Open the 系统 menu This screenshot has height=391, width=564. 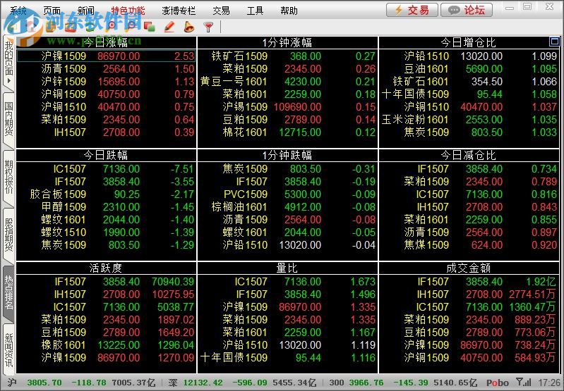[x=18, y=11]
